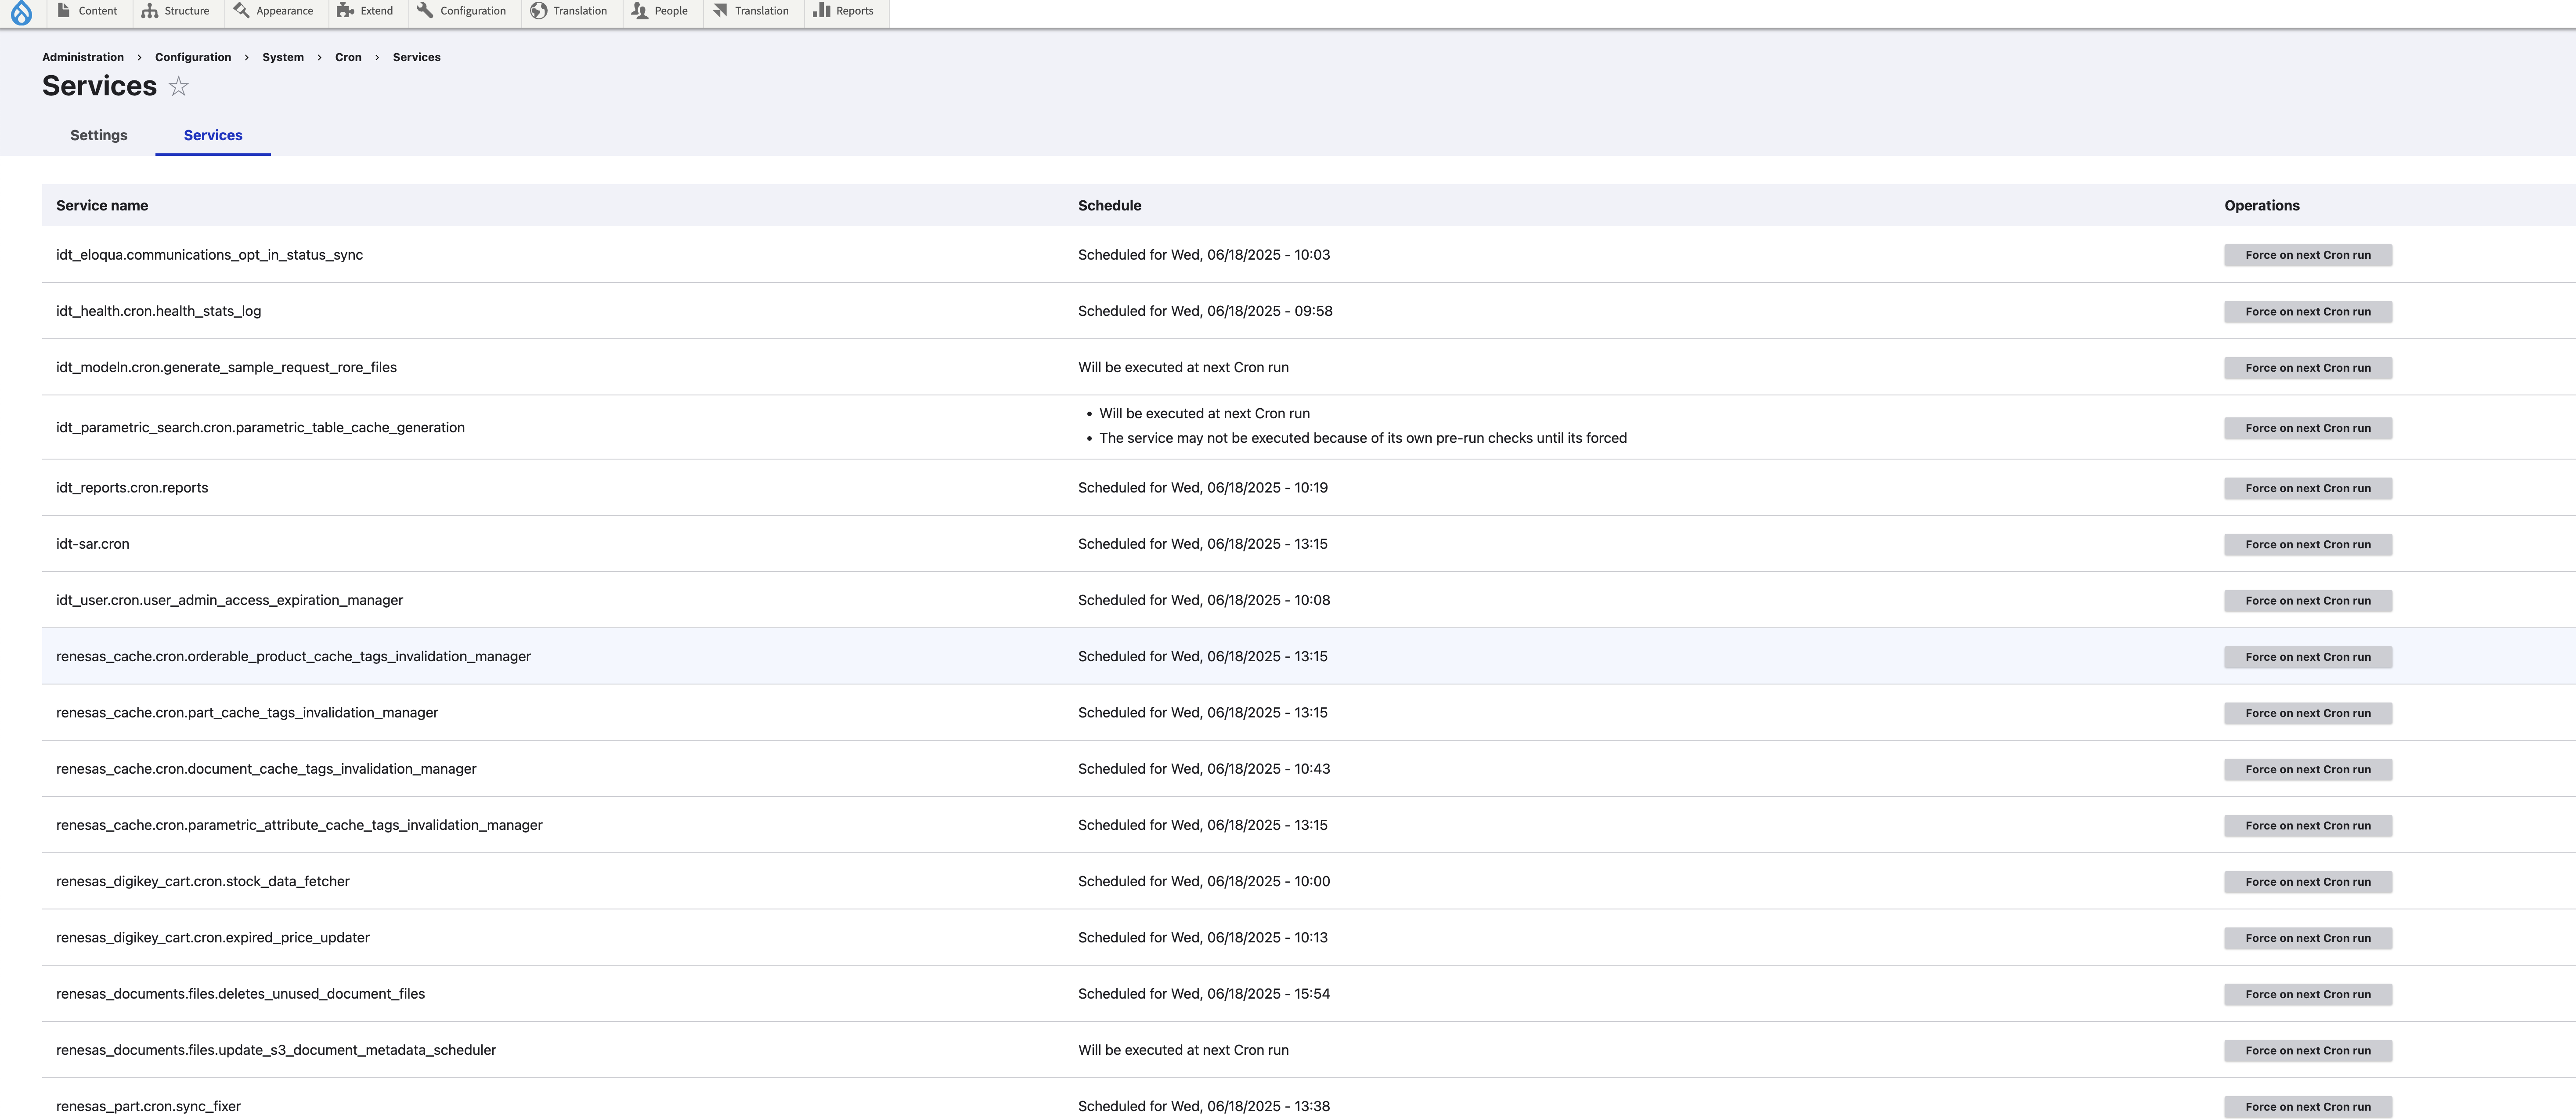Toggle the favorite star next to Services heading

pyautogui.click(x=178, y=87)
